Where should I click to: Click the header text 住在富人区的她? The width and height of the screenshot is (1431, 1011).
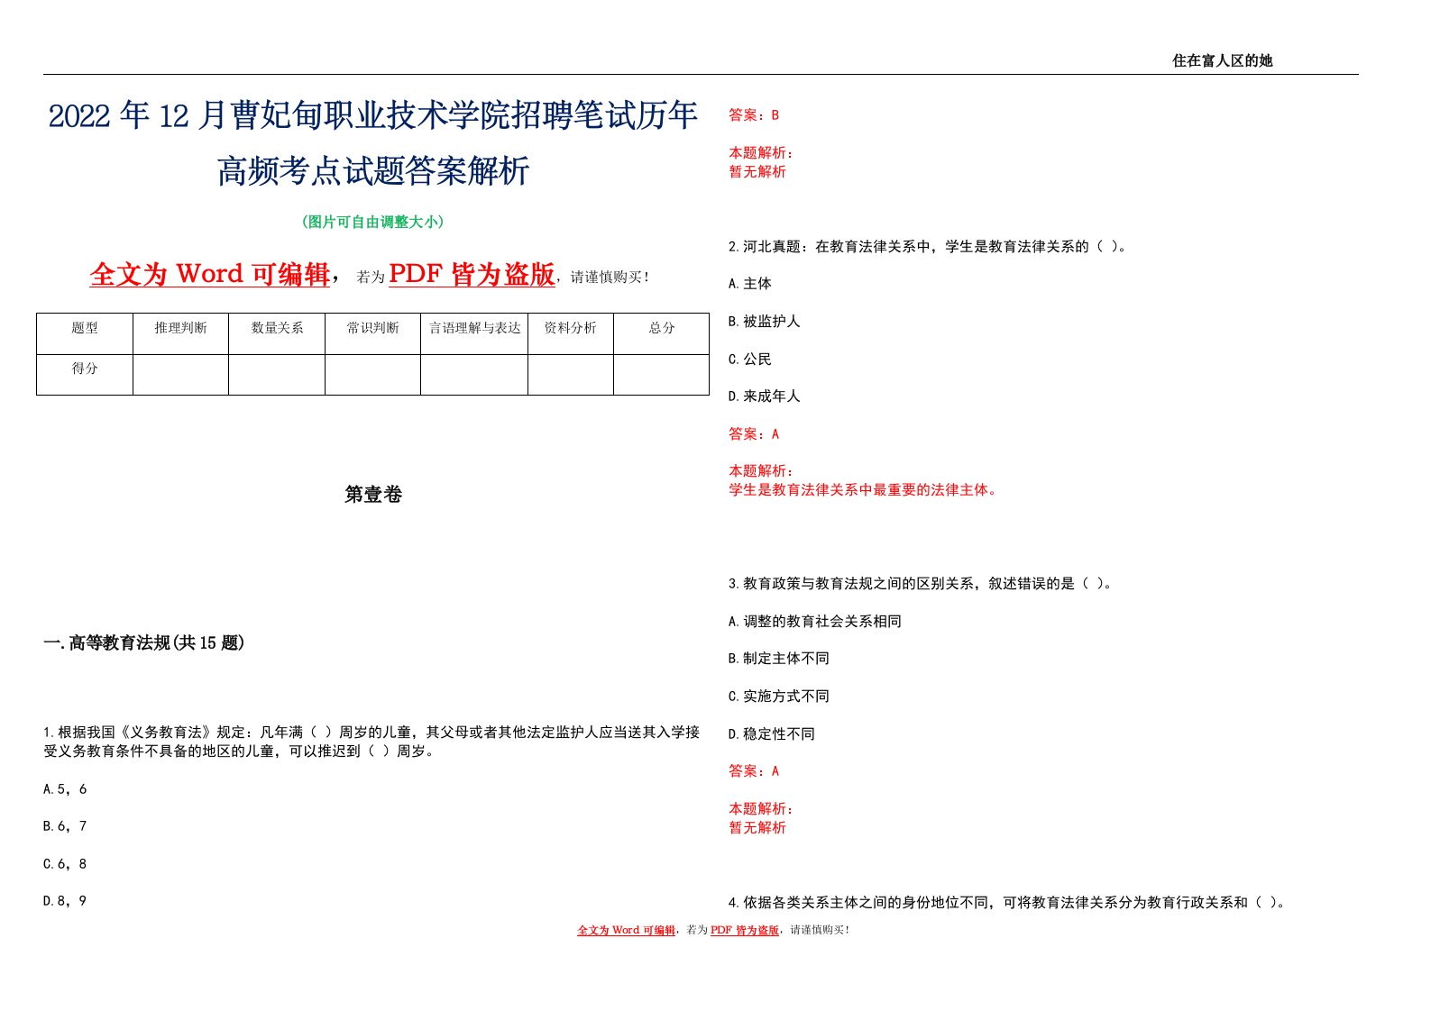point(1222,60)
